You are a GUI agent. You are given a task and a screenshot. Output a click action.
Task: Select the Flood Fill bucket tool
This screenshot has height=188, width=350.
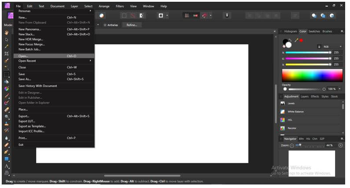(x=7, y=82)
